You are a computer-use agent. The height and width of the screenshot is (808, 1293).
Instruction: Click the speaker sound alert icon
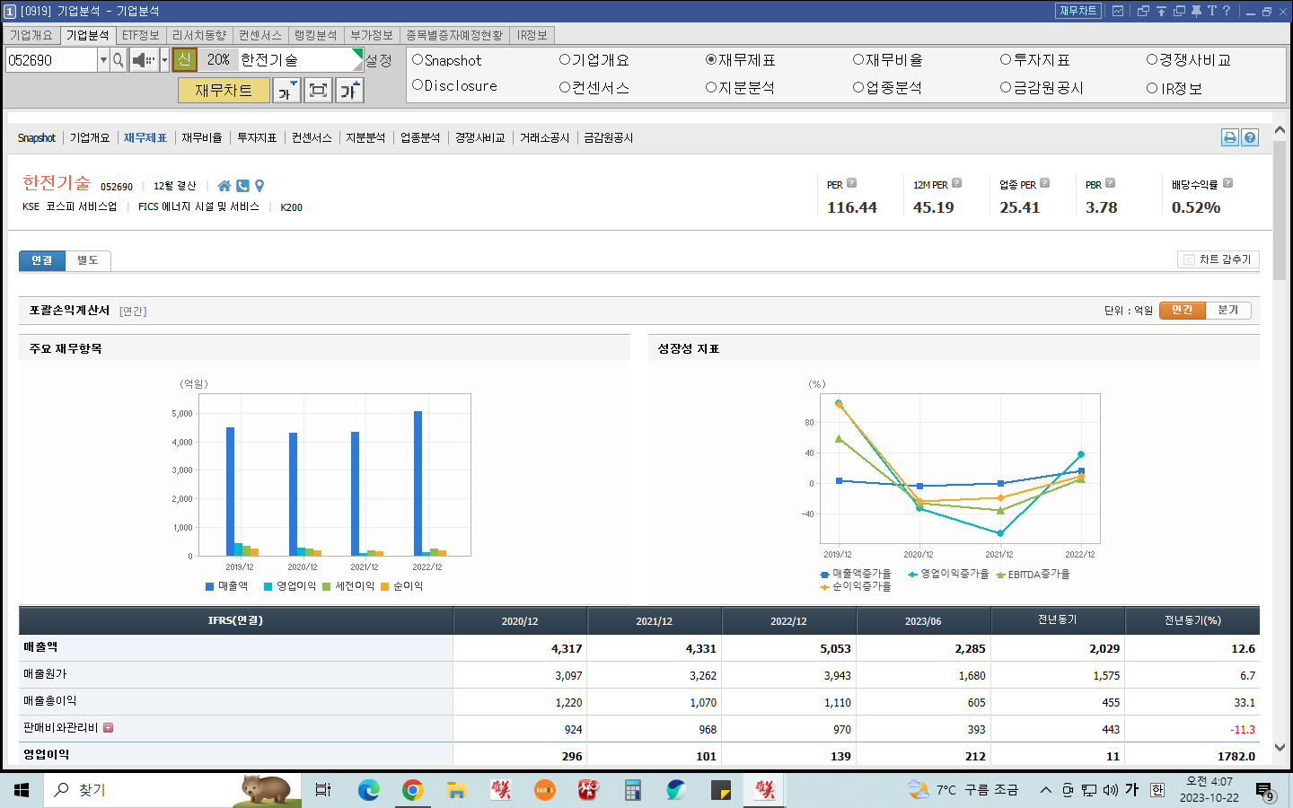pyautogui.click(x=144, y=60)
